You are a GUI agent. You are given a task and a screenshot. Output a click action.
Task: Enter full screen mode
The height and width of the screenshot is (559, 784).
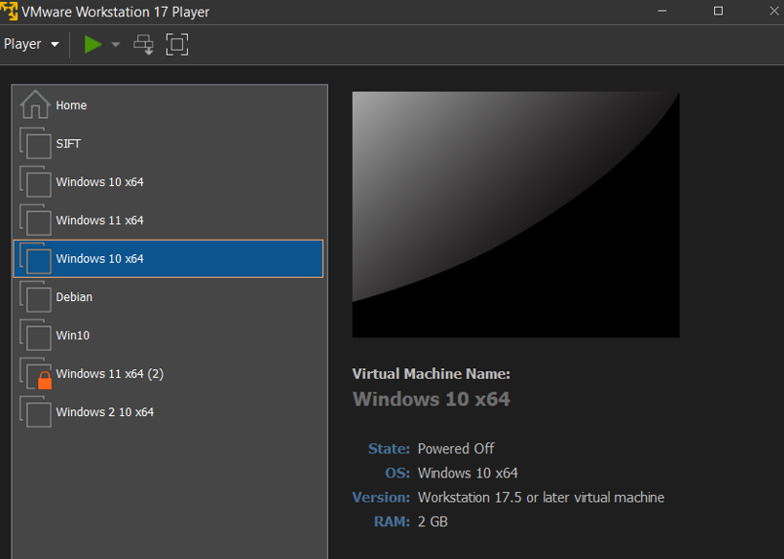[177, 44]
